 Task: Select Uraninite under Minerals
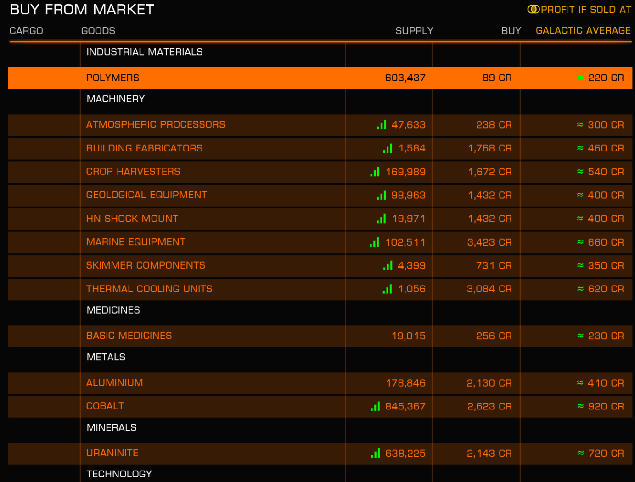320,453
